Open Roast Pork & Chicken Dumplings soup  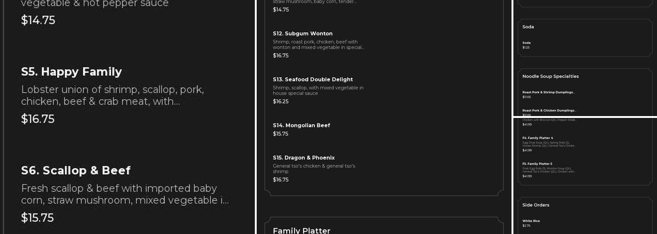point(549,110)
